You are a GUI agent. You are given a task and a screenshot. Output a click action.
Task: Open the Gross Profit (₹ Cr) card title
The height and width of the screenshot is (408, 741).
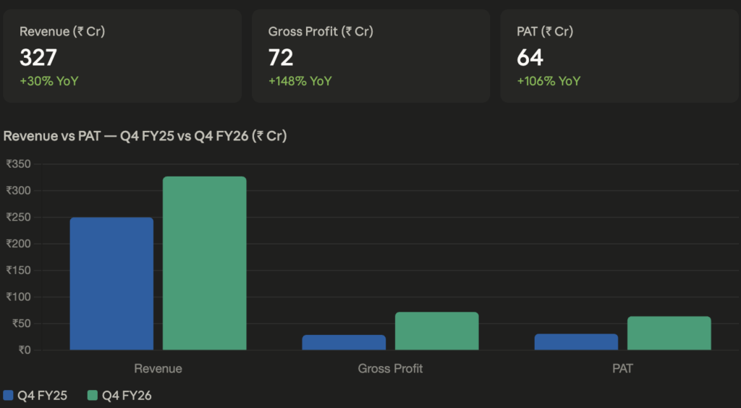coord(321,31)
